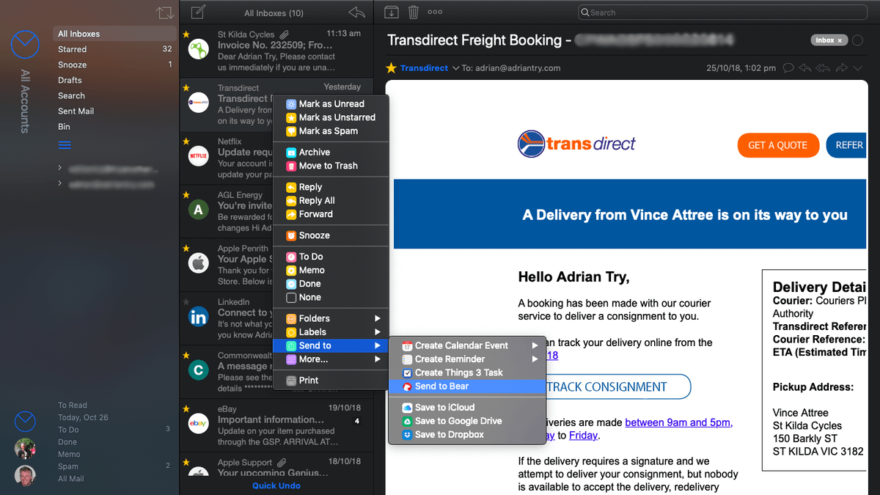The image size is (880, 495).
Task: Click the archive icon in the toolbar
Action: click(x=392, y=12)
